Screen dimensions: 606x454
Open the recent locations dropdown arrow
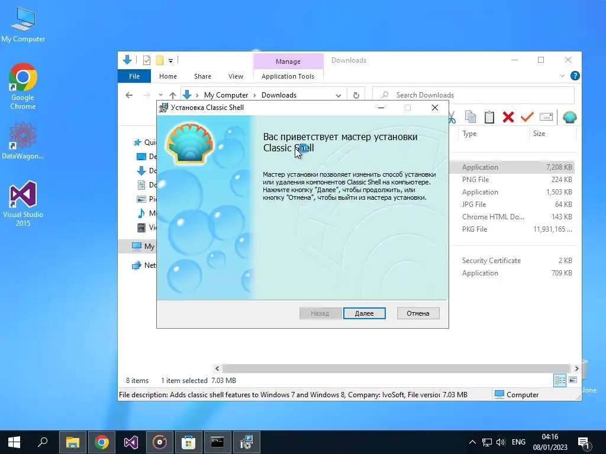click(160, 95)
